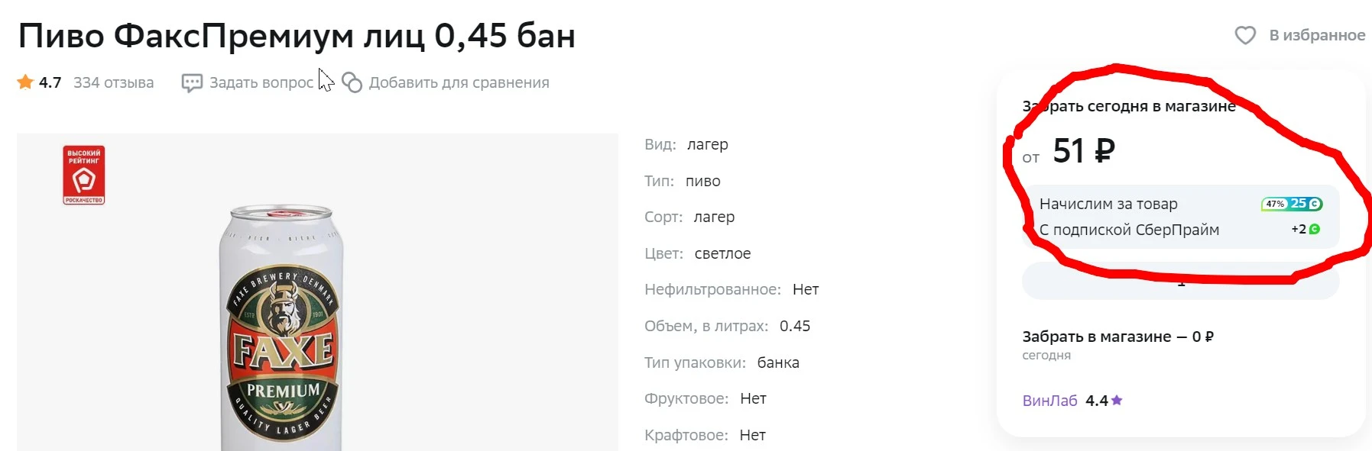Select Задать вопрос link
This screenshot has height=451, width=1372.
(x=261, y=82)
